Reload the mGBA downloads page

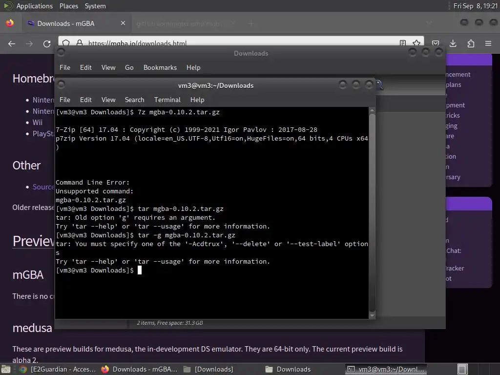pos(47,43)
